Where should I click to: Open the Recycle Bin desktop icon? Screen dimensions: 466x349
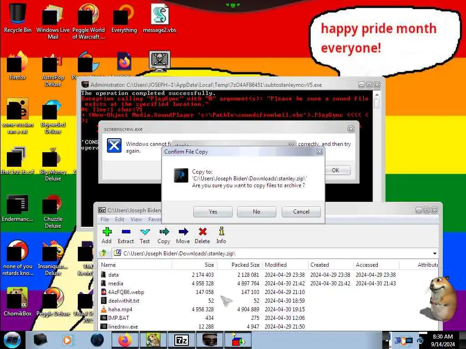coord(18,18)
